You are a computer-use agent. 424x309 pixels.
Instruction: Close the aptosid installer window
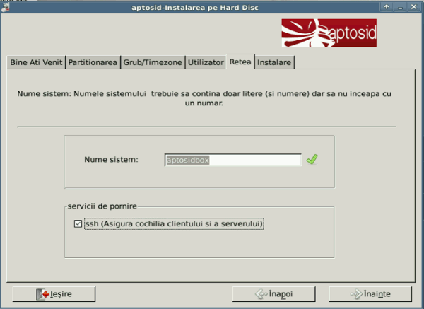[413, 7]
